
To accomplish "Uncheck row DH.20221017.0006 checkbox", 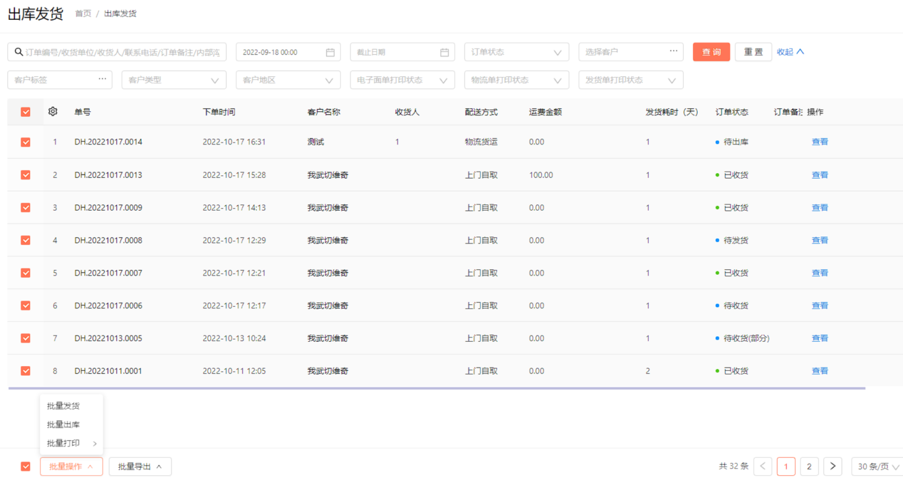I will [25, 305].
